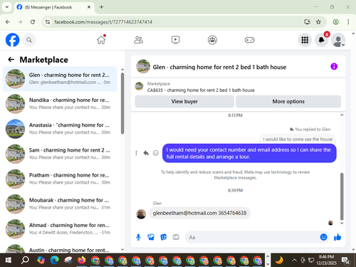This screenshot has width=356, height=267.
Task: Go back from Marketplace using the arrow
Action: (11, 60)
